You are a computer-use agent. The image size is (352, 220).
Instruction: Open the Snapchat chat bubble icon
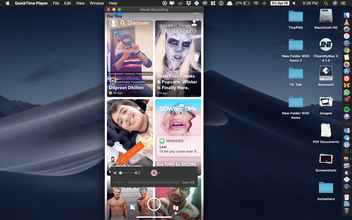(x=133, y=206)
